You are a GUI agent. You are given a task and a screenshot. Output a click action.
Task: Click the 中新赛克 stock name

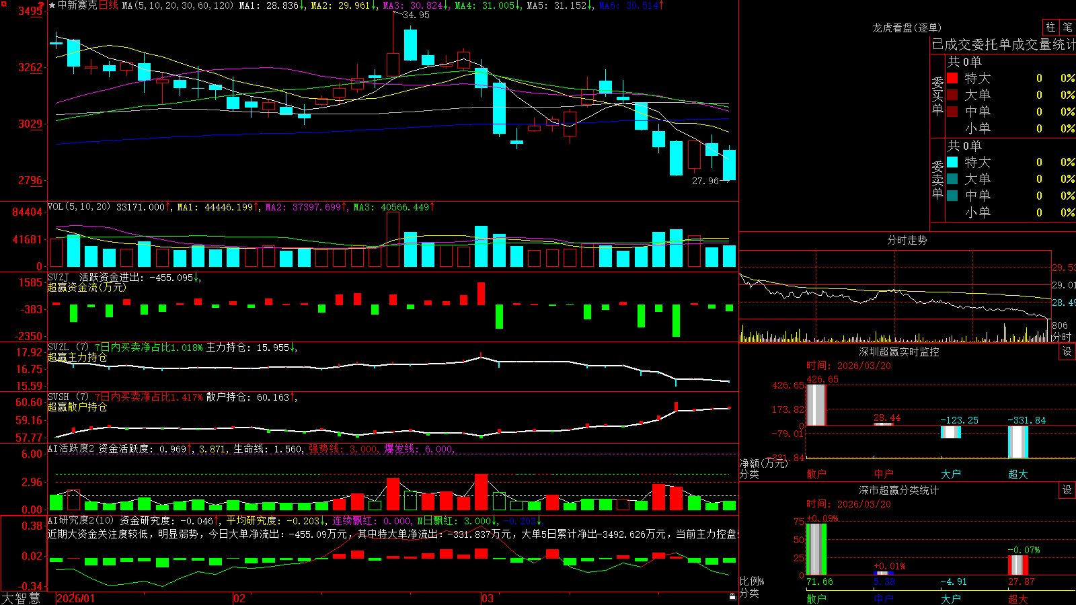coord(77,5)
